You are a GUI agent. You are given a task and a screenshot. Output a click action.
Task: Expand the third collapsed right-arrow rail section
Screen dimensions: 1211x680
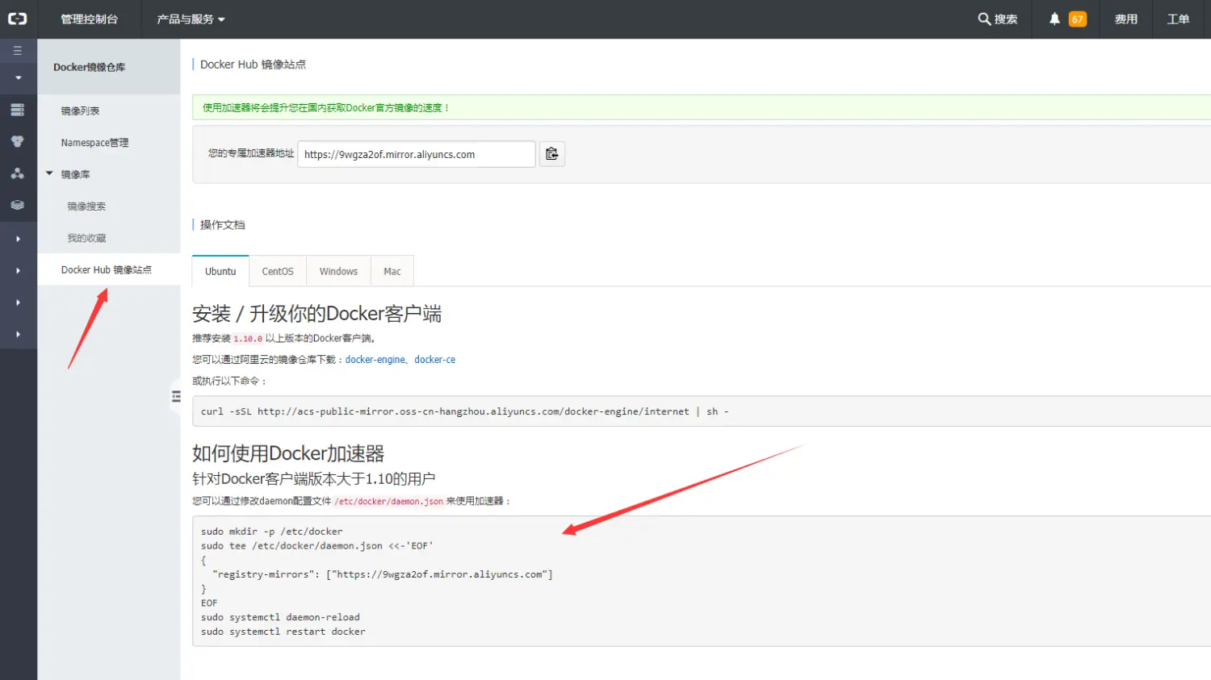(18, 302)
